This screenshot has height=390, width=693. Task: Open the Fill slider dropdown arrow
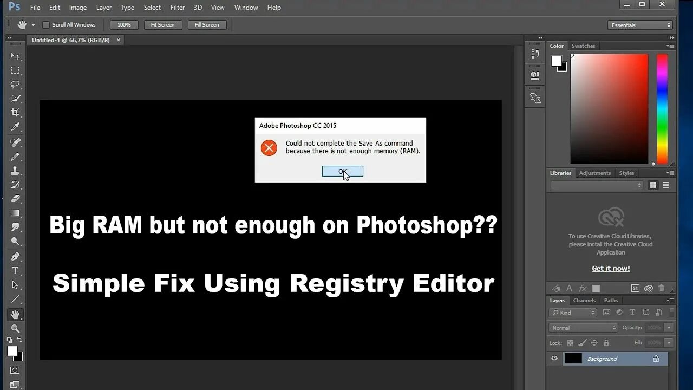point(669,343)
